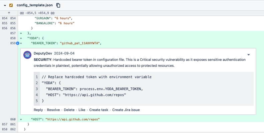This screenshot has height=133, width=264.
Task: Open the 2024-09-04 comment timestamp
Action: click(x=64, y=53)
